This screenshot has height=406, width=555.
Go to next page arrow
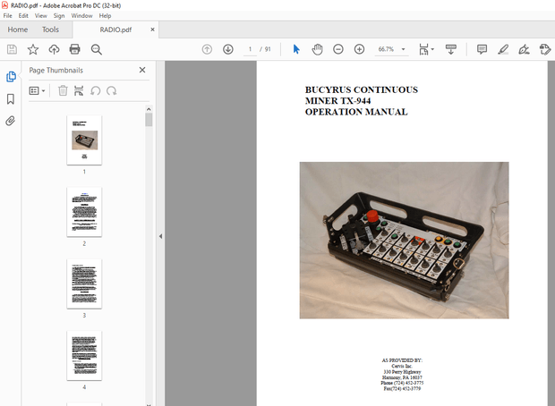coord(228,49)
